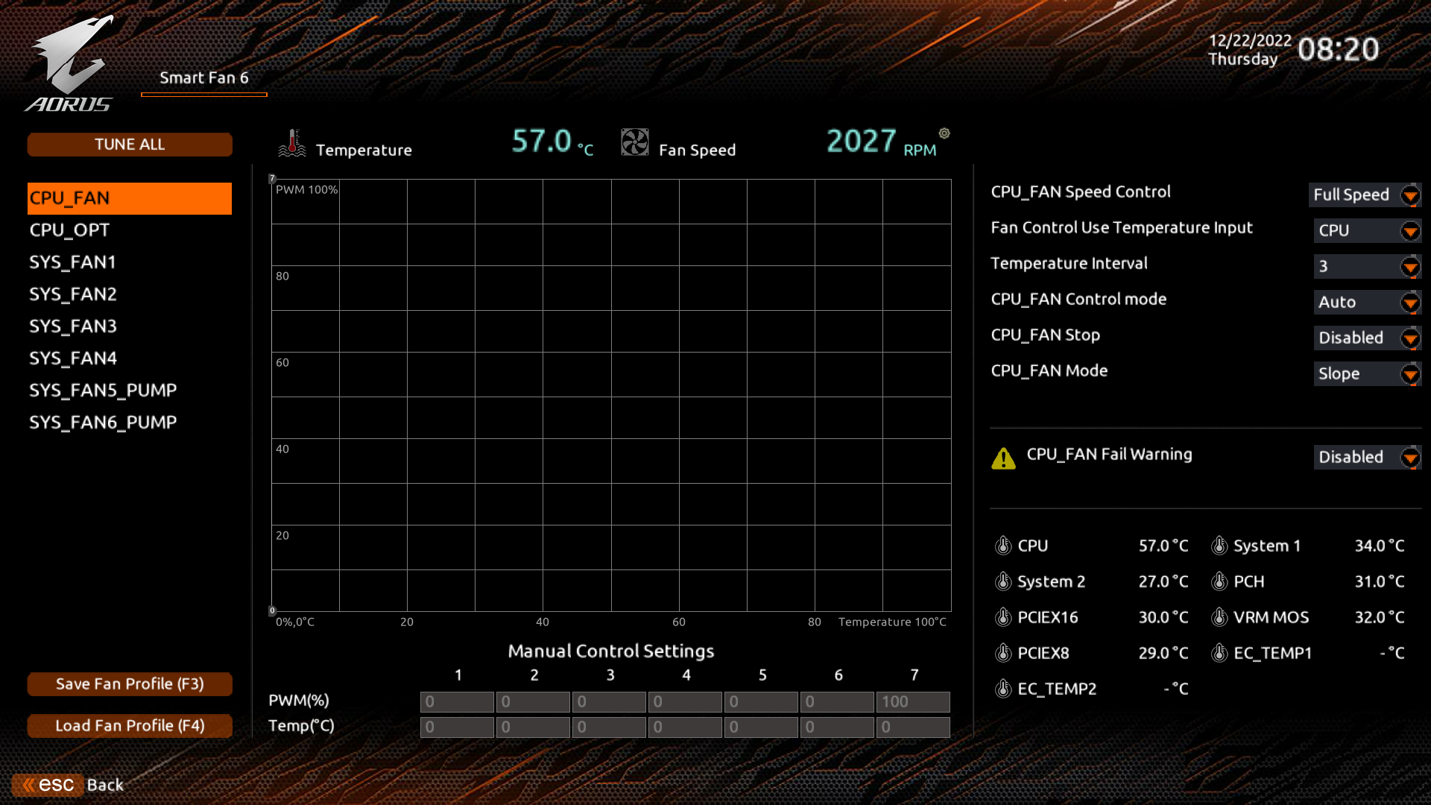
Task: Click Temp(°C) field for point 3
Action: coord(610,727)
